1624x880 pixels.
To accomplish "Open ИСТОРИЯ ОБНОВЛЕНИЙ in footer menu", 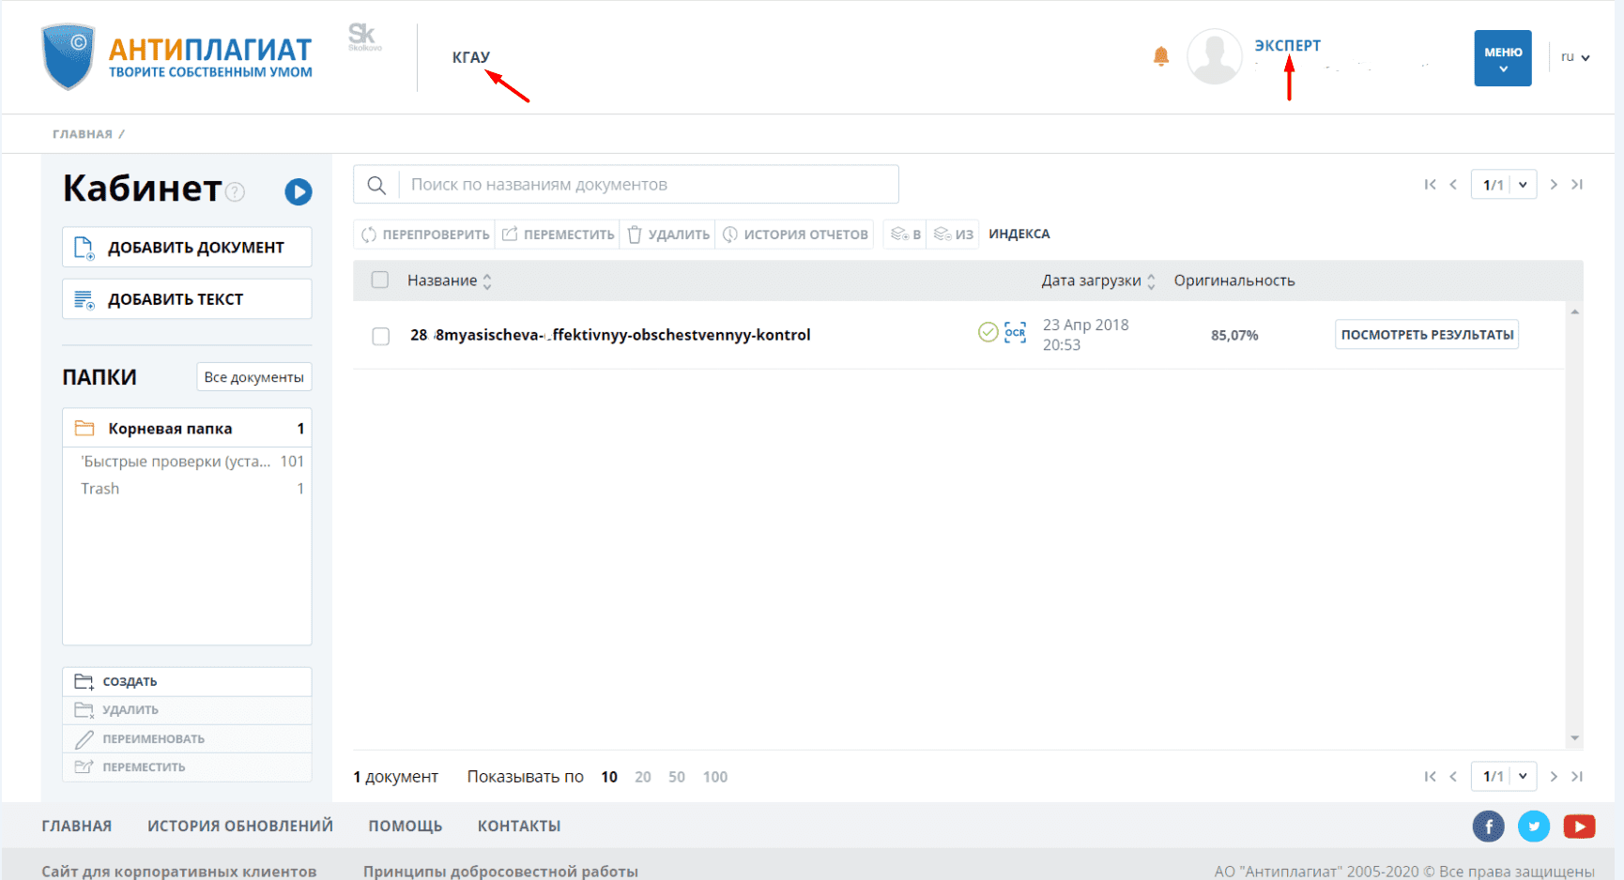I will [x=239, y=826].
